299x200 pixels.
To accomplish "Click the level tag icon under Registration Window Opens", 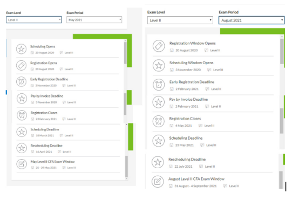I will [x=206, y=51].
